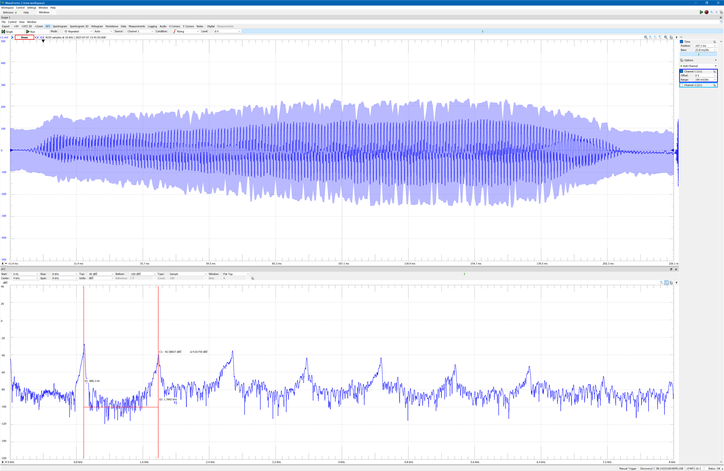
Task: Click the FFT Start frequency field
Action: [25, 274]
